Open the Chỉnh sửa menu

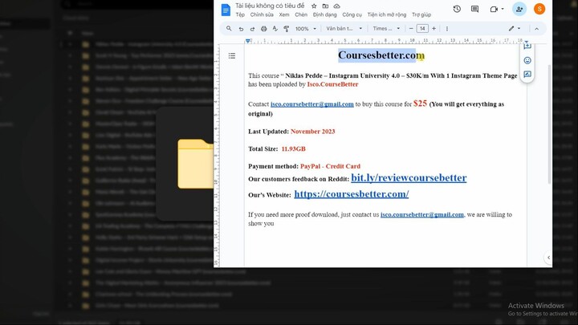[262, 14]
